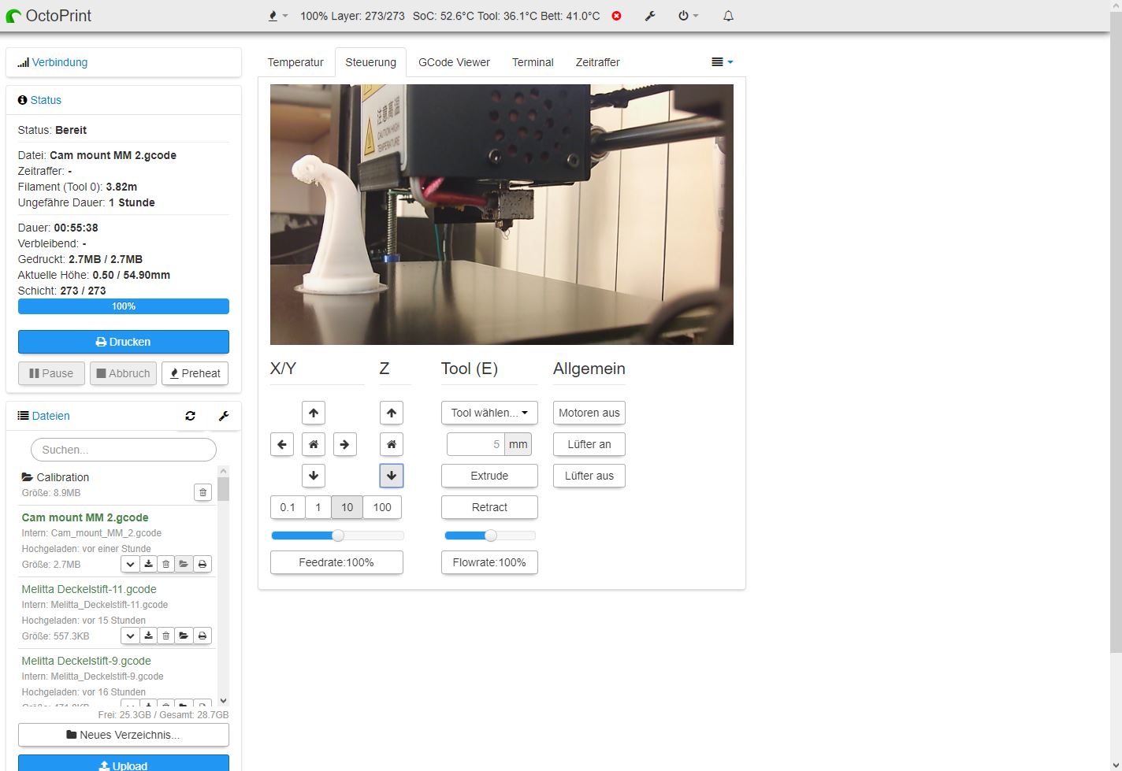The image size is (1122, 771).
Task: Select the 100 step size
Action: (x=382, y=507)
